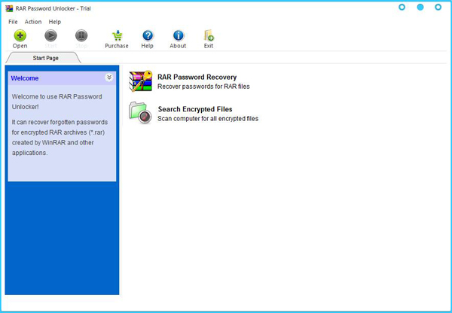Click 'It can recover forgotten passwords' paragraph
This screenshot has height=313, width=452.
click(x=60, y=138)
